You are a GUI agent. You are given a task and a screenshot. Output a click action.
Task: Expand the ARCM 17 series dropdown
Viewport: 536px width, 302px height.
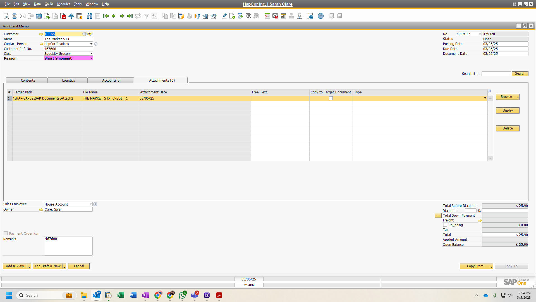[x=480, y=34]
